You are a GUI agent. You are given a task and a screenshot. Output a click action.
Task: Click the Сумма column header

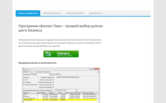click(x=62, y=93)
